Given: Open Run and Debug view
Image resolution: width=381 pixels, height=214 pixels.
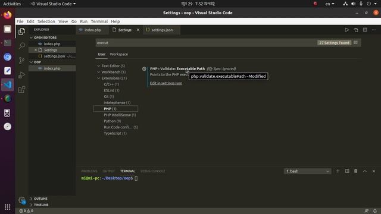Looking at the screenshot, I should point(21,75).
